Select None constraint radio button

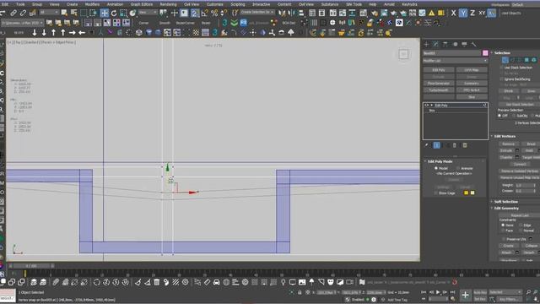[503, 225]
